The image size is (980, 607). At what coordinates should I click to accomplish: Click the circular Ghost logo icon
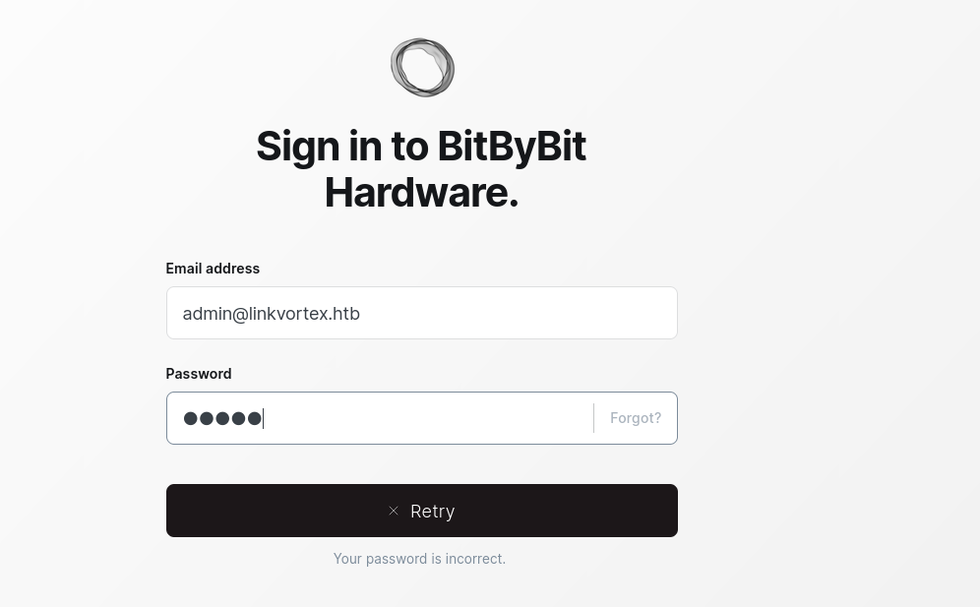(422, 68)
